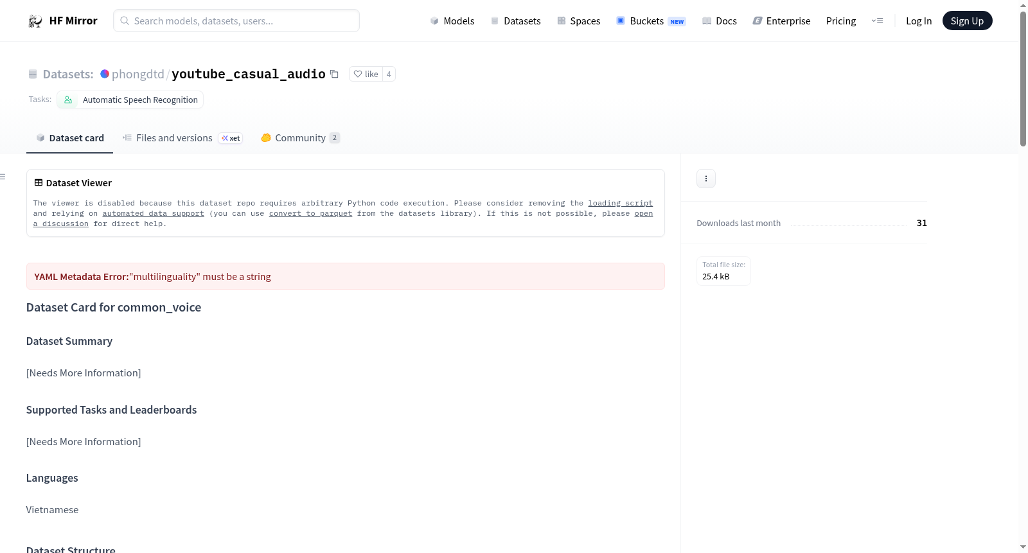Click the downloads count 31
1028x553 pixels.
click(x=921, y=223)
